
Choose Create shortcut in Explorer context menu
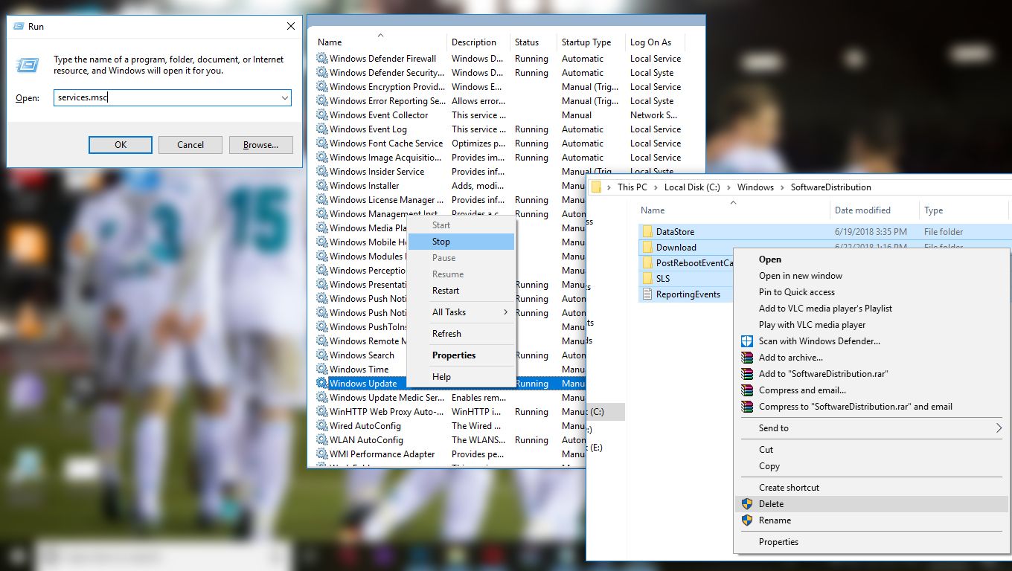[871, 488]
